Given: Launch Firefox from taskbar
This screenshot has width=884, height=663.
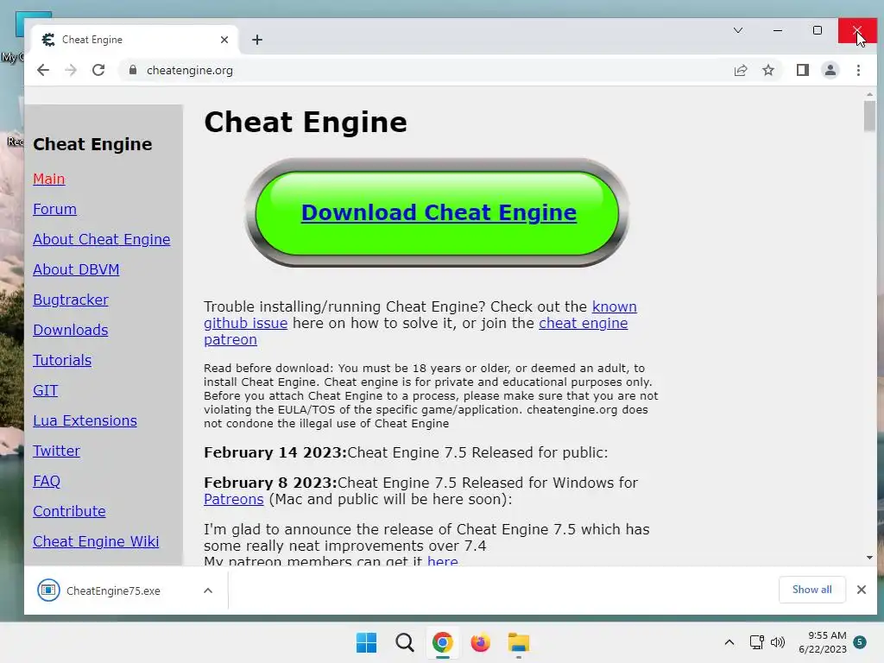Looking at the screenshot, I should (480, 642).
